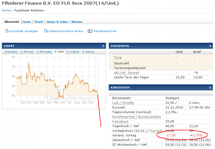The image size is (215, 149).
Task: Select the Intraday chart range
Action: [x=11, y=52]
